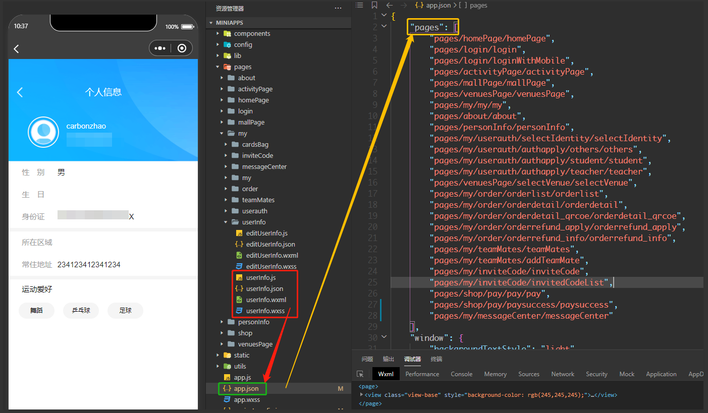Click the navigate forward arrow in the editor toolbar
This screenshot has width=708, height=413.
(x=403, y=5)
